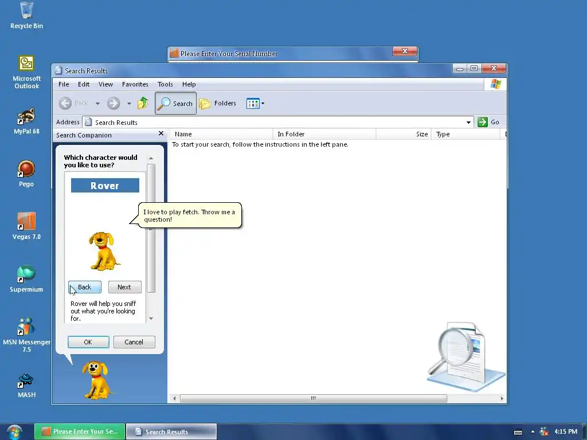This screenshot has height=440, width=587.
Task: Launch the Vegas 7.0 desktop shortcut
Action: (26, 226)
